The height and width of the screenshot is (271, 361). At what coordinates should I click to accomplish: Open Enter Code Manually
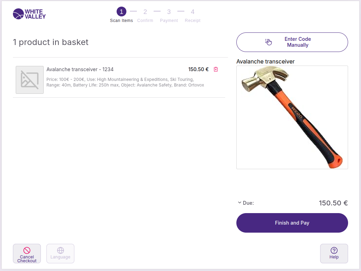click(x=292, y=42)
